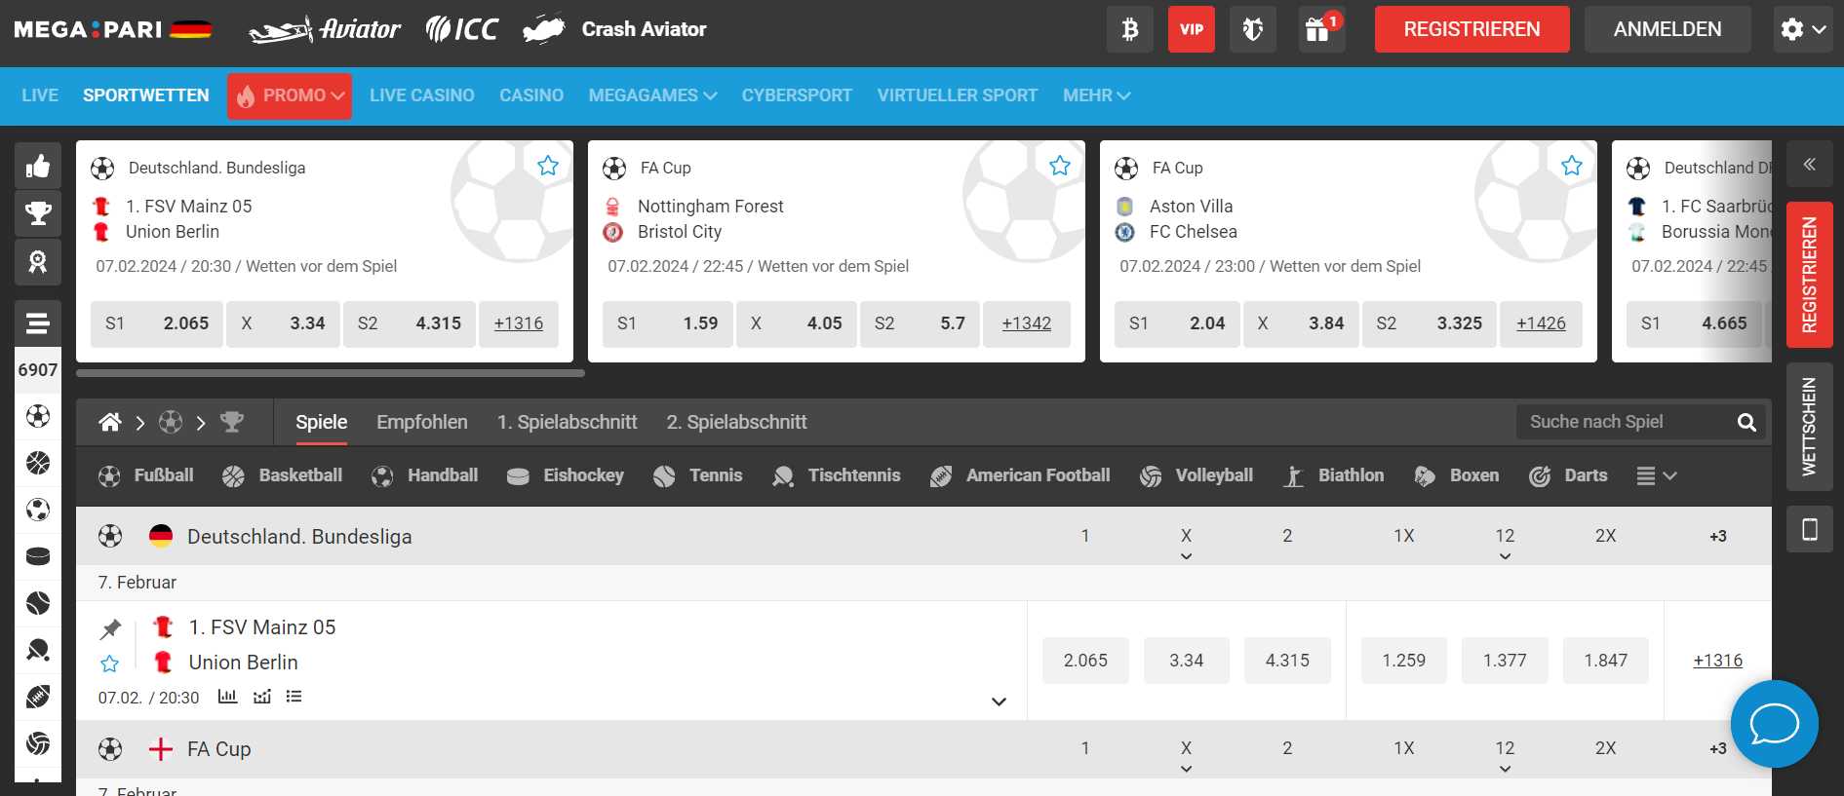Switch to the 2. Spielabschnitt tab

point(737,422)
